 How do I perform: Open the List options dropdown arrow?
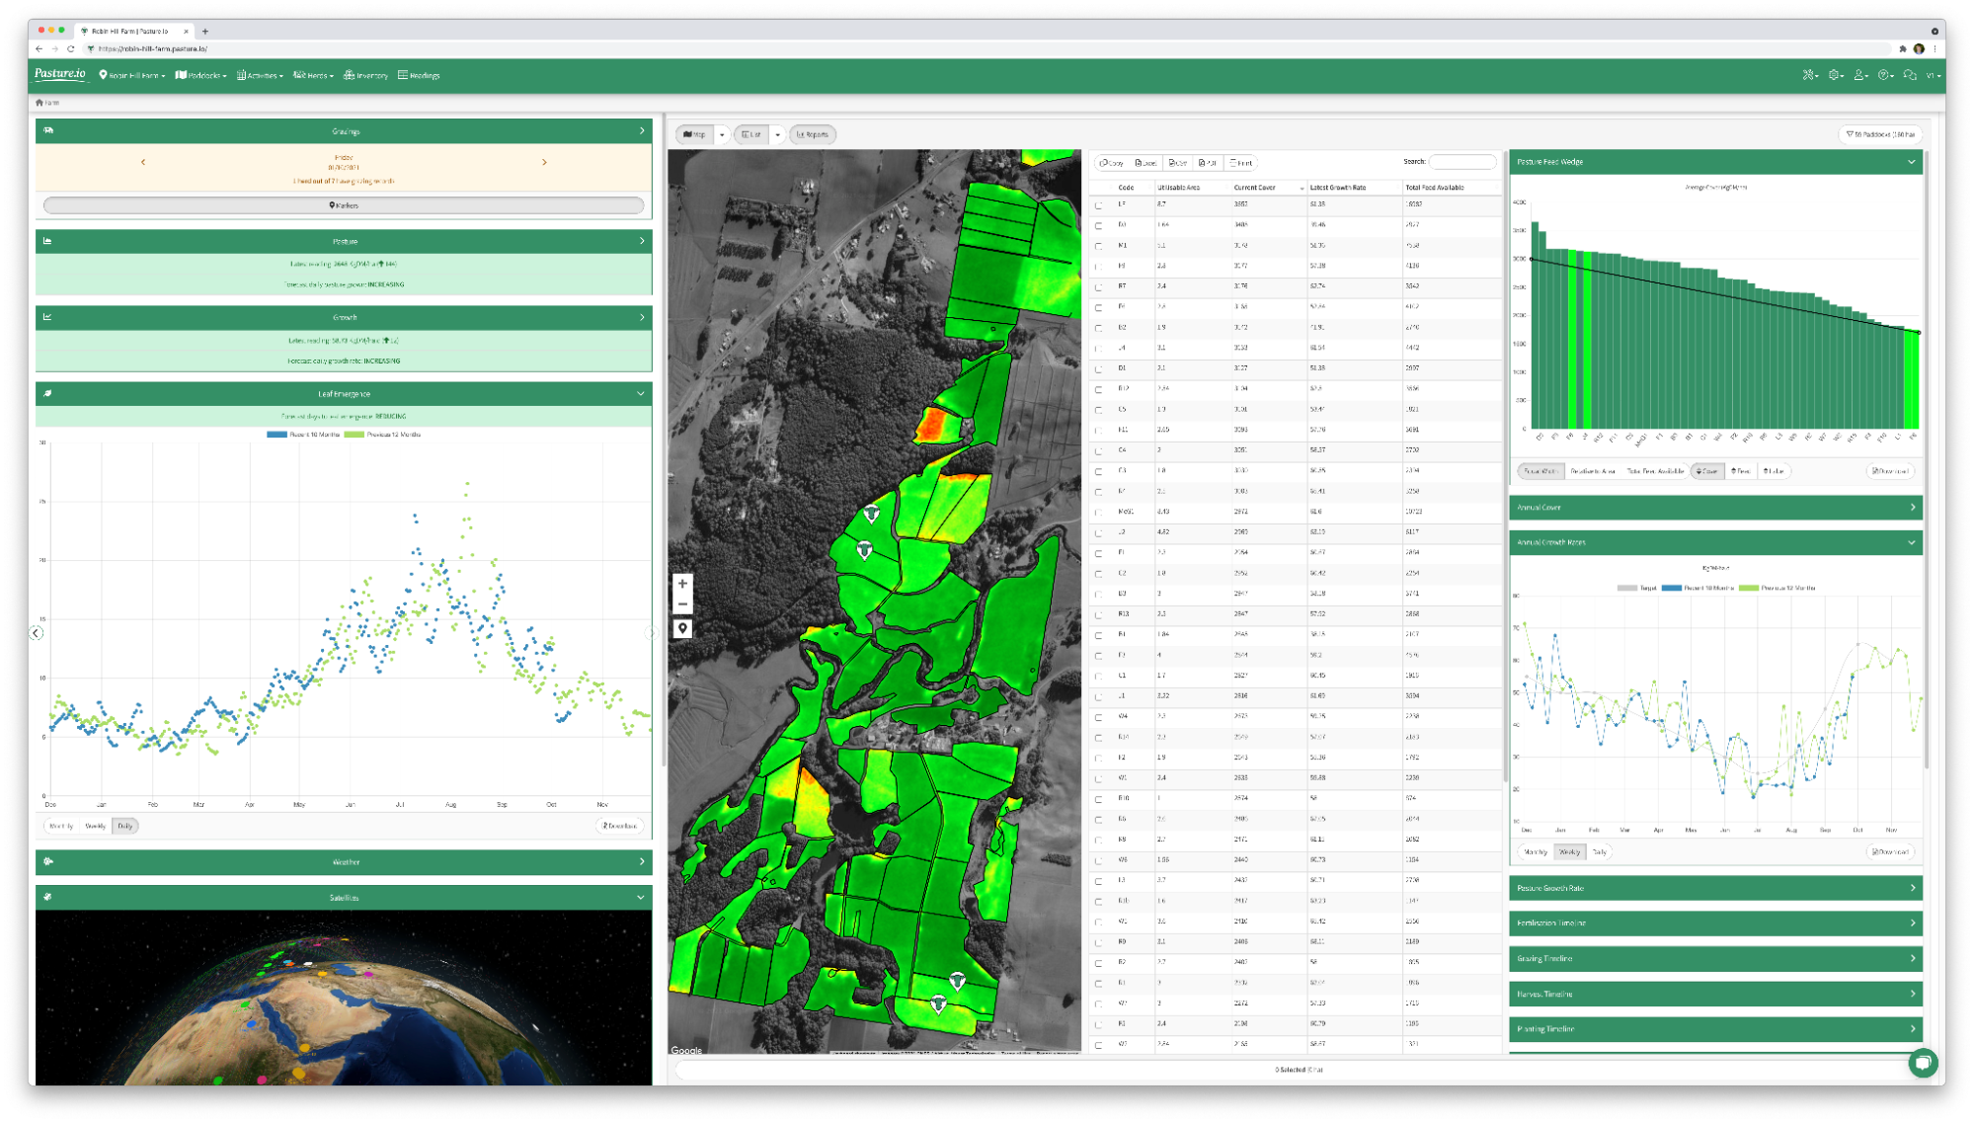click(777, 134)
